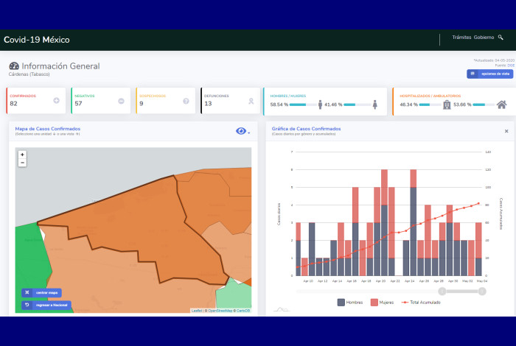Image resolution: width=516 pixels, height=346 pixels.
Task: Zoom in the map with plus button
Action: pyautogui.click(x=22, y=155)
